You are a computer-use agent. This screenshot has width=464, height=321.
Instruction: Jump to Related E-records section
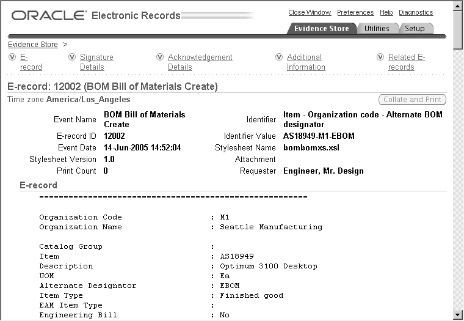[407, 62]
